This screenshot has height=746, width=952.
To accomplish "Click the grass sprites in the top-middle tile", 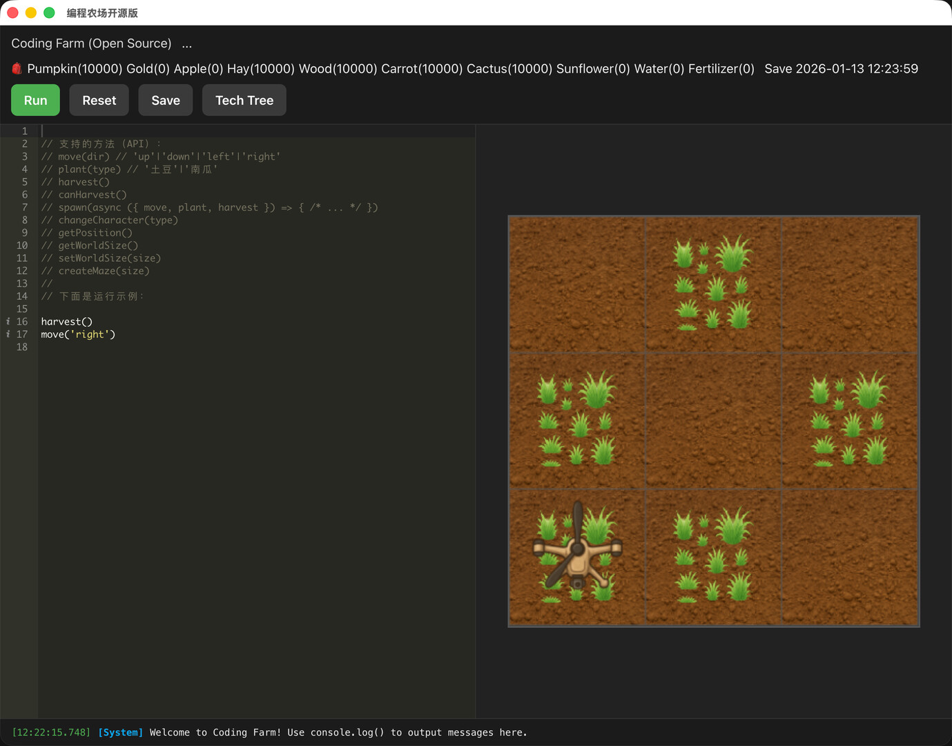I will pos(713,283).
